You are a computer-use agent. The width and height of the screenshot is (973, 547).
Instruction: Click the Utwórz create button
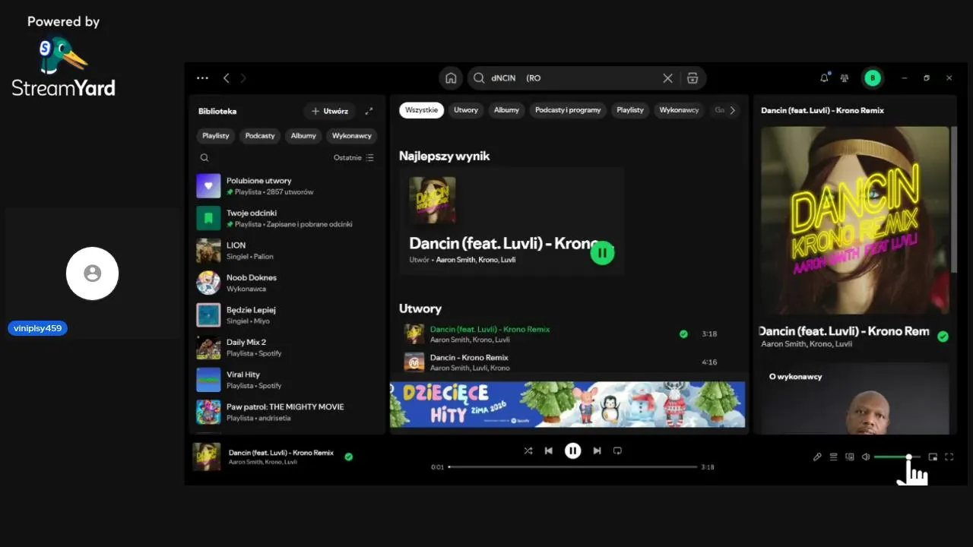click(x=330, y=111)
